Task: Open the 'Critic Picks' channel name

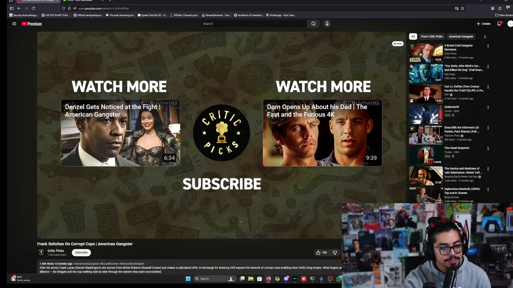Action: pos(56,251)
